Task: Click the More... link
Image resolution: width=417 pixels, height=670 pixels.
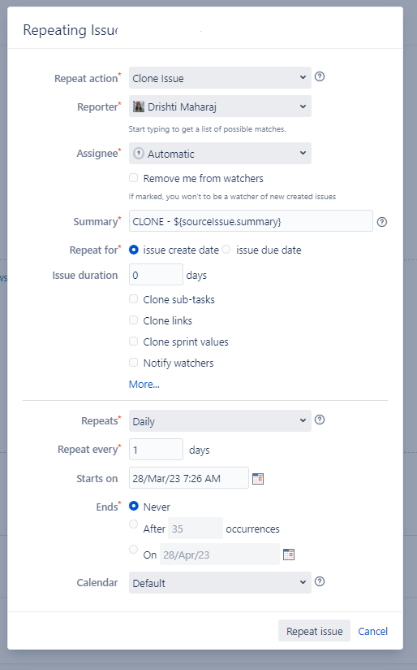Action: pos(144,384)
